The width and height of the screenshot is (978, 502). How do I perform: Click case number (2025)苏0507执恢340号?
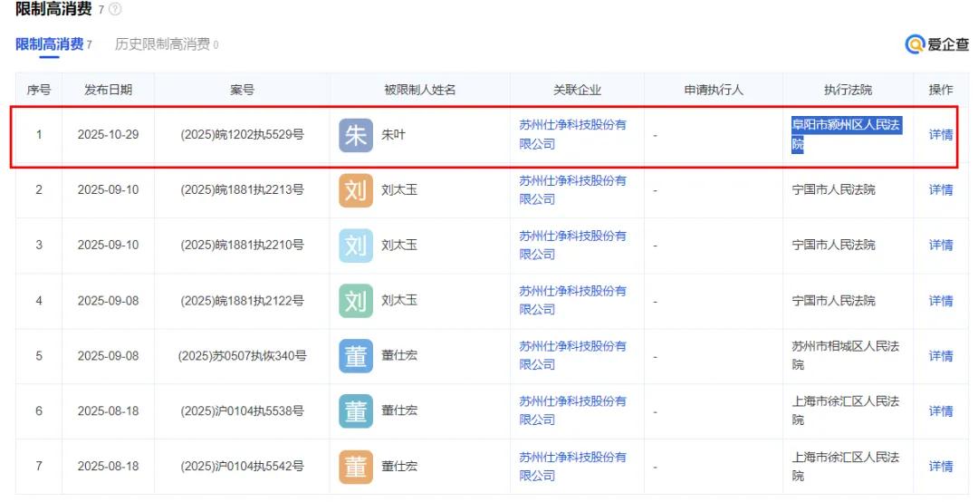[242, 355]
